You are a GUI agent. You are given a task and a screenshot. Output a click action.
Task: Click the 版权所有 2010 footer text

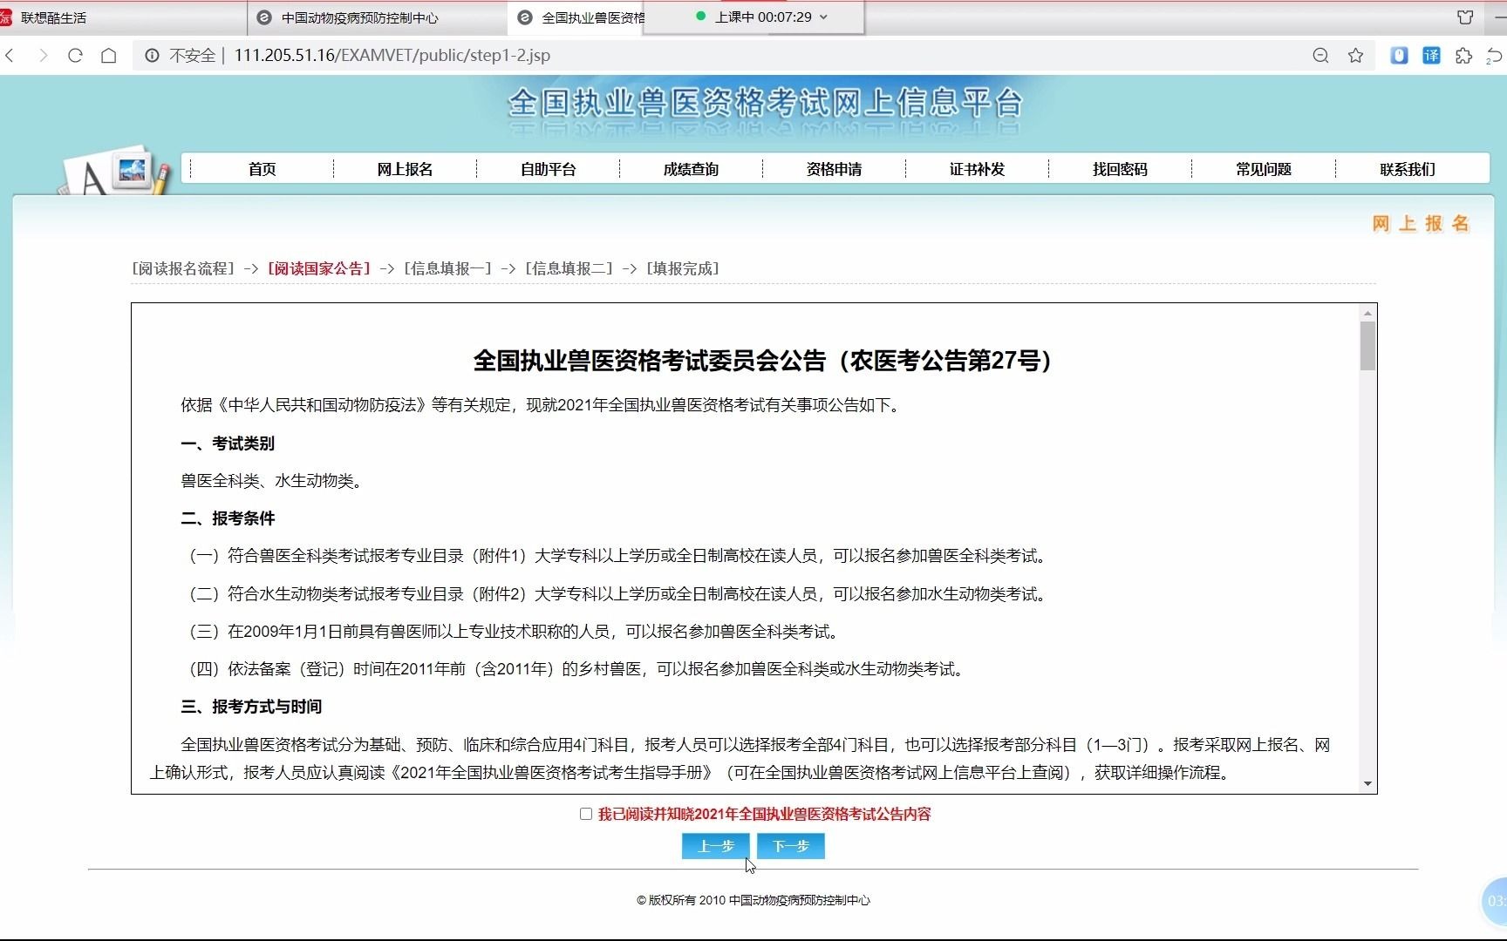753,900
